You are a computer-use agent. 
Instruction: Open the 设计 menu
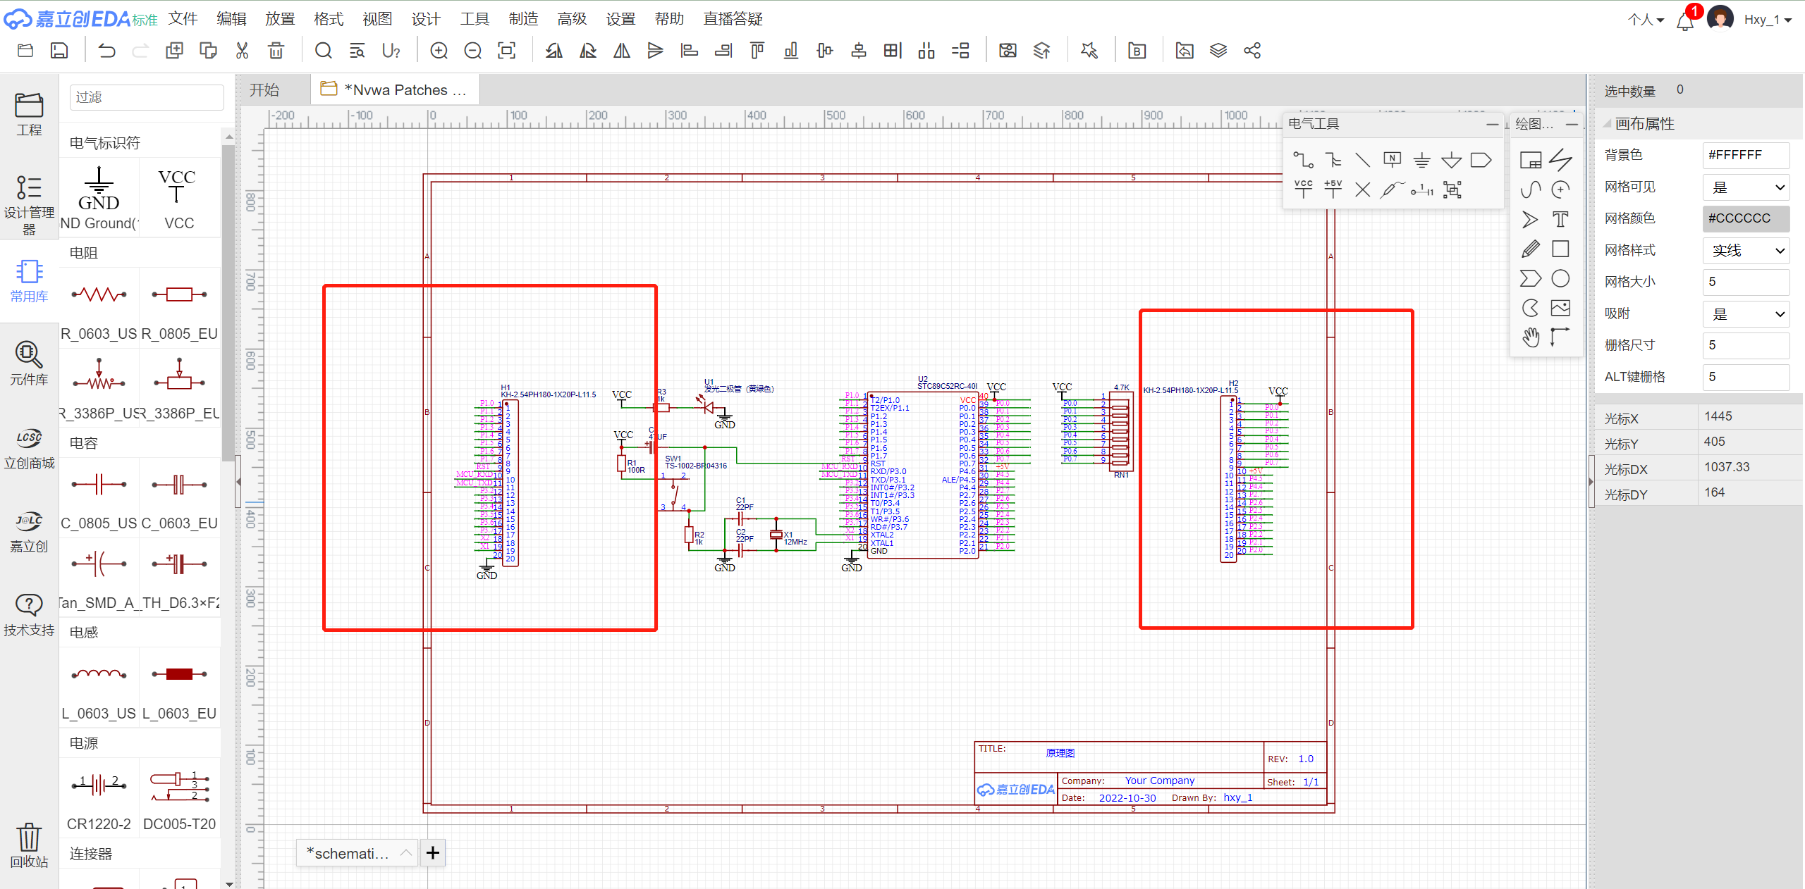425,19
